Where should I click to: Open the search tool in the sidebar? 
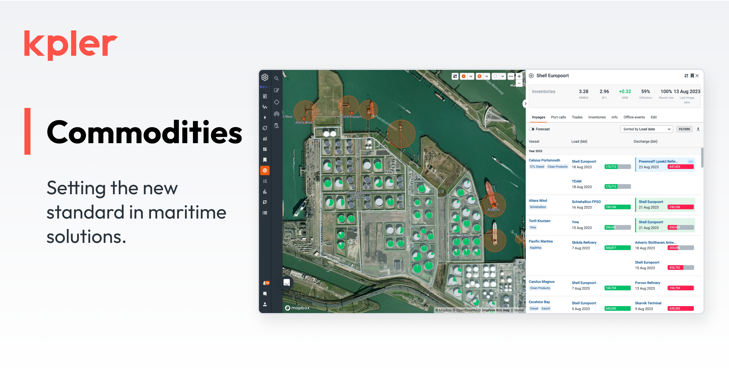pyautogui.click(x=276, y=78)
